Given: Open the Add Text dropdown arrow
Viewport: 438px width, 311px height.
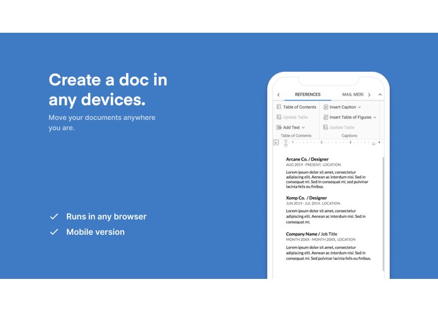Looking at the screenshot, I should tap(303, 128).
